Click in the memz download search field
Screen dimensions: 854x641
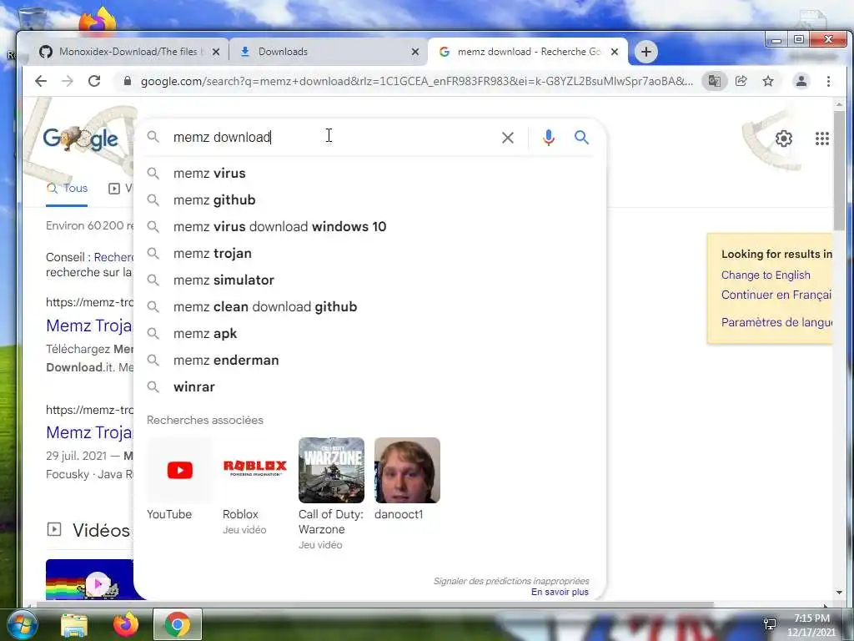tap(331, 138)
